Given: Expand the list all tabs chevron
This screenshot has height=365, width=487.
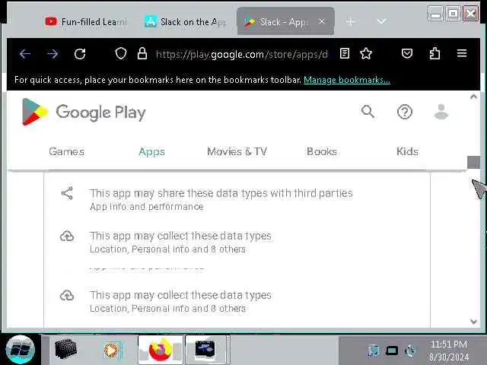Looking at the screenshot, I should click(381, 21).
